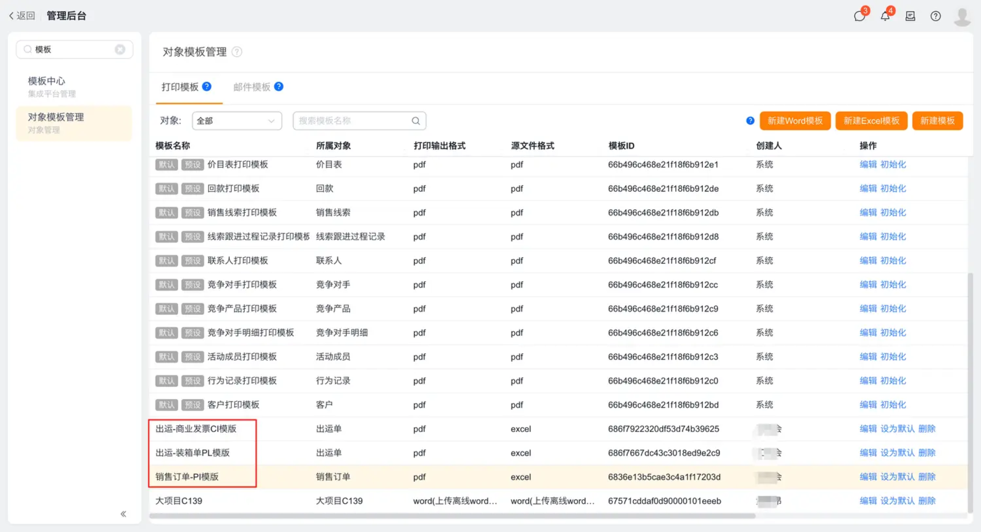Screen dimensions: 981x532
Task: Click 设为默认 for 销售订单-PI模版
Action: click(x=897, y=477)
